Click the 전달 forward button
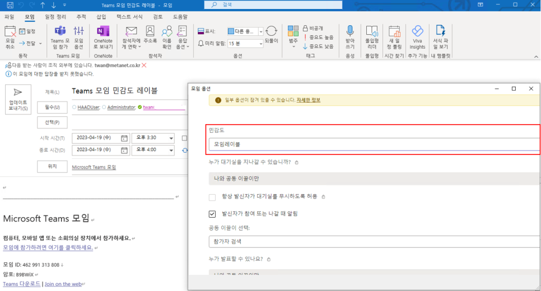 click(x=27, y=43)
